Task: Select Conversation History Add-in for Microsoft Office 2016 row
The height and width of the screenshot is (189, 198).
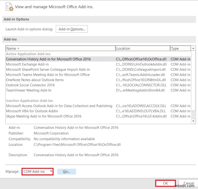Action: 98,59
